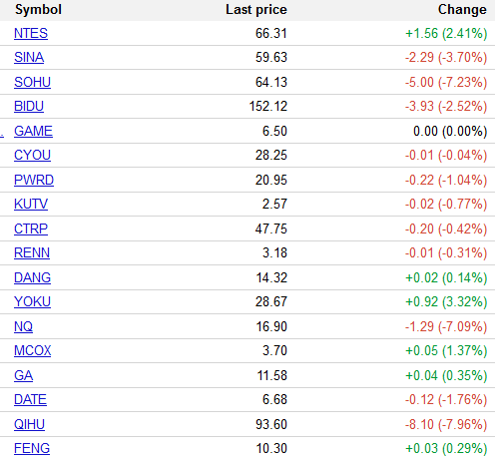Viewport: 495px width, 460px height.
Task: Open the YOKU symbol link
Action: 32,301
